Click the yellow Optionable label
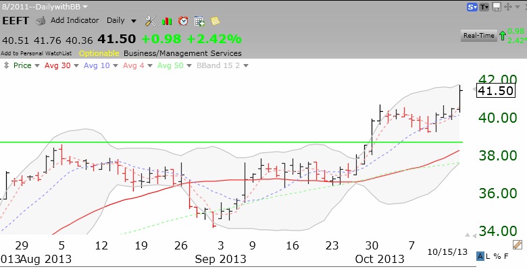527x269 pixels. pos(99,53)
